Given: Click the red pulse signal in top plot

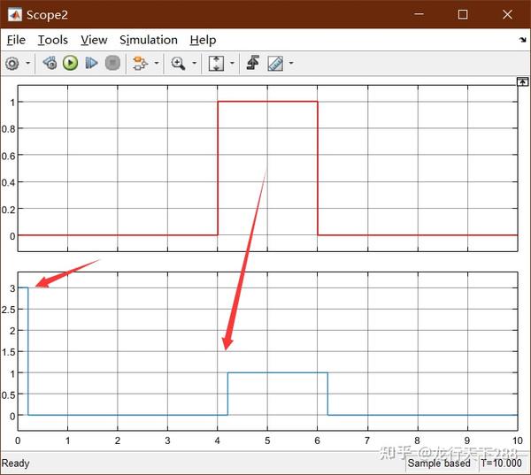Looking at the screenshot, I should 267,101.
